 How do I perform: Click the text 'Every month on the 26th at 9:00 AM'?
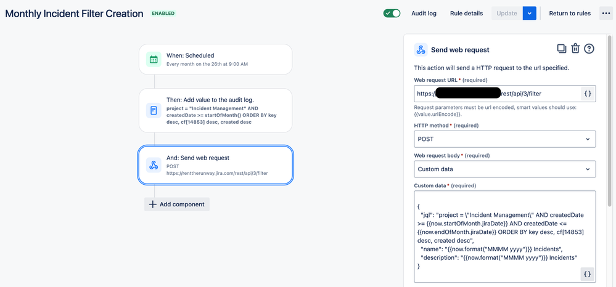(x=207, y=64)
